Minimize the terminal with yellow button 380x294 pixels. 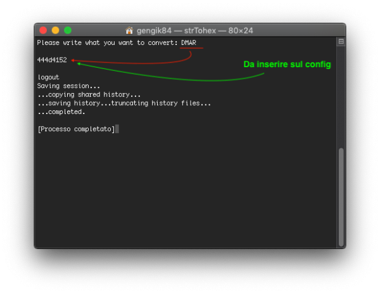coord(56,30)
